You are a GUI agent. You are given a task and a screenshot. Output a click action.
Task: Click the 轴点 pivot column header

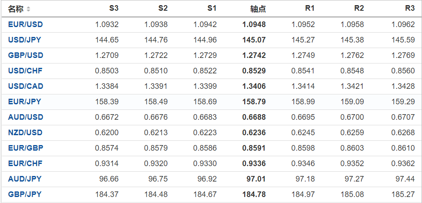pos(258,9)
